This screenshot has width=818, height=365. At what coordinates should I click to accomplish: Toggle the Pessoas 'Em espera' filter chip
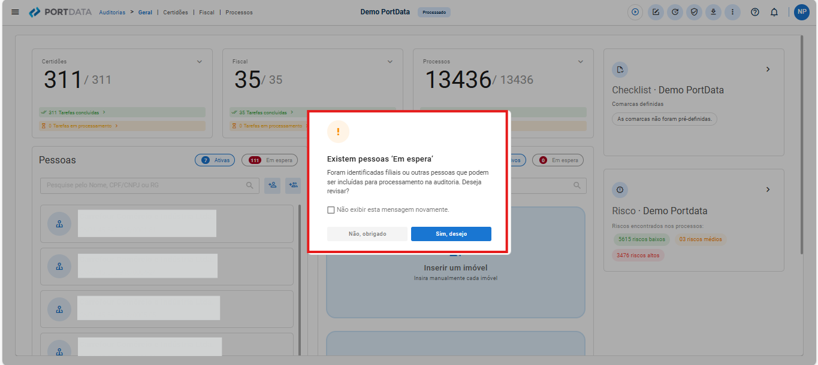(270, 160)
